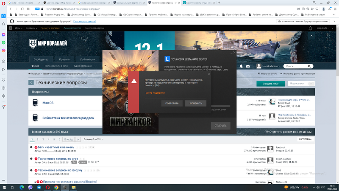This screenshot has width=339, height=191.
Task: Open the Премиум магазин link
Action: click(50, 28)
